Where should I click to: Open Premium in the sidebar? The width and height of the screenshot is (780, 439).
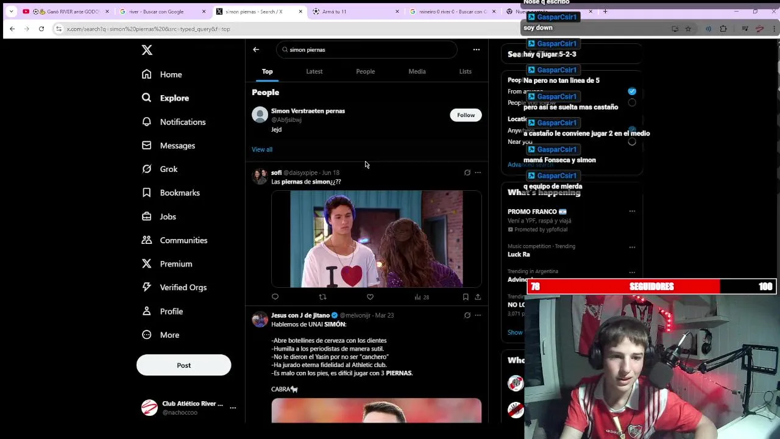coord(167,264)
